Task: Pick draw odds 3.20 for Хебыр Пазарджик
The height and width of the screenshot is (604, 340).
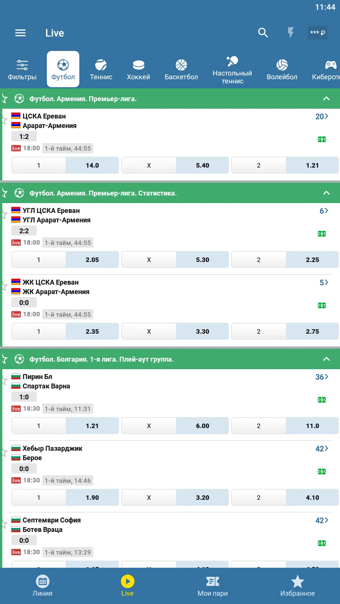Action: point(202,498)
